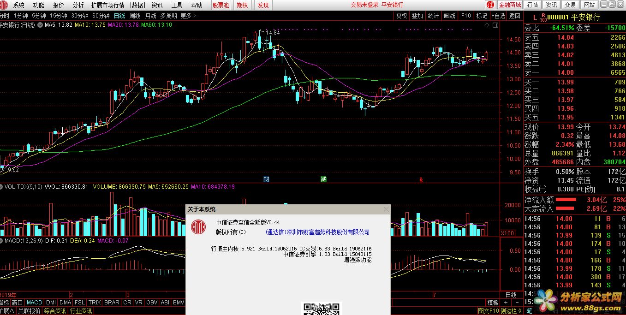The image size is (626, 315).
Task: Open the 工具 menu
Action: [x=177, y=5]
